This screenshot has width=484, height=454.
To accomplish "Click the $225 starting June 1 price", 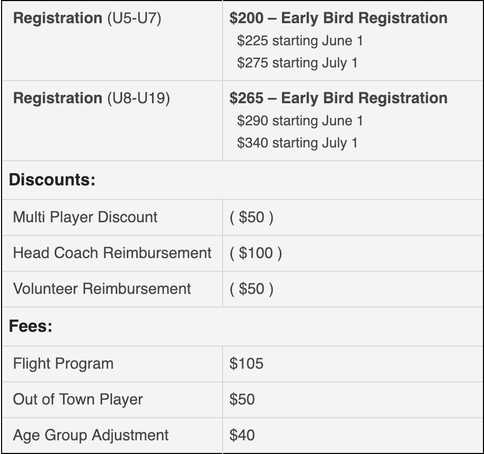I will pyautogui.click(x=300, y=41).
